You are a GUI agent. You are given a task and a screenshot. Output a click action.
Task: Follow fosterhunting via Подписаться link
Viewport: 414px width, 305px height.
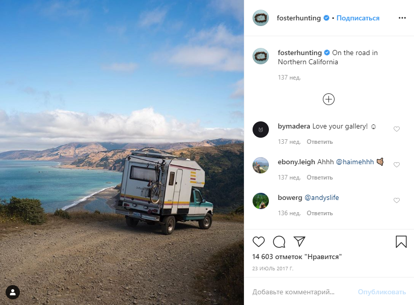(358, 18)
